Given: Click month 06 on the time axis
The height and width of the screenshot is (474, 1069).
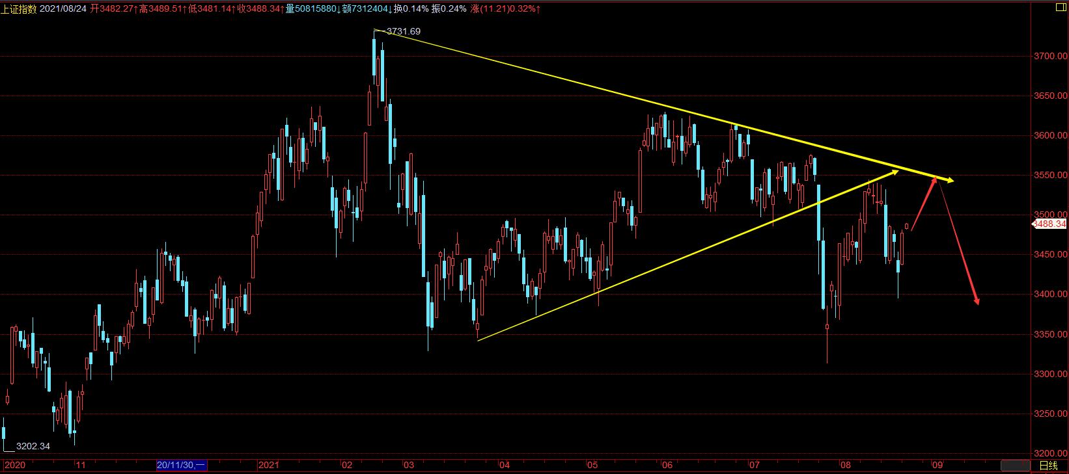Looking at the screenshot, I should 667,465.
